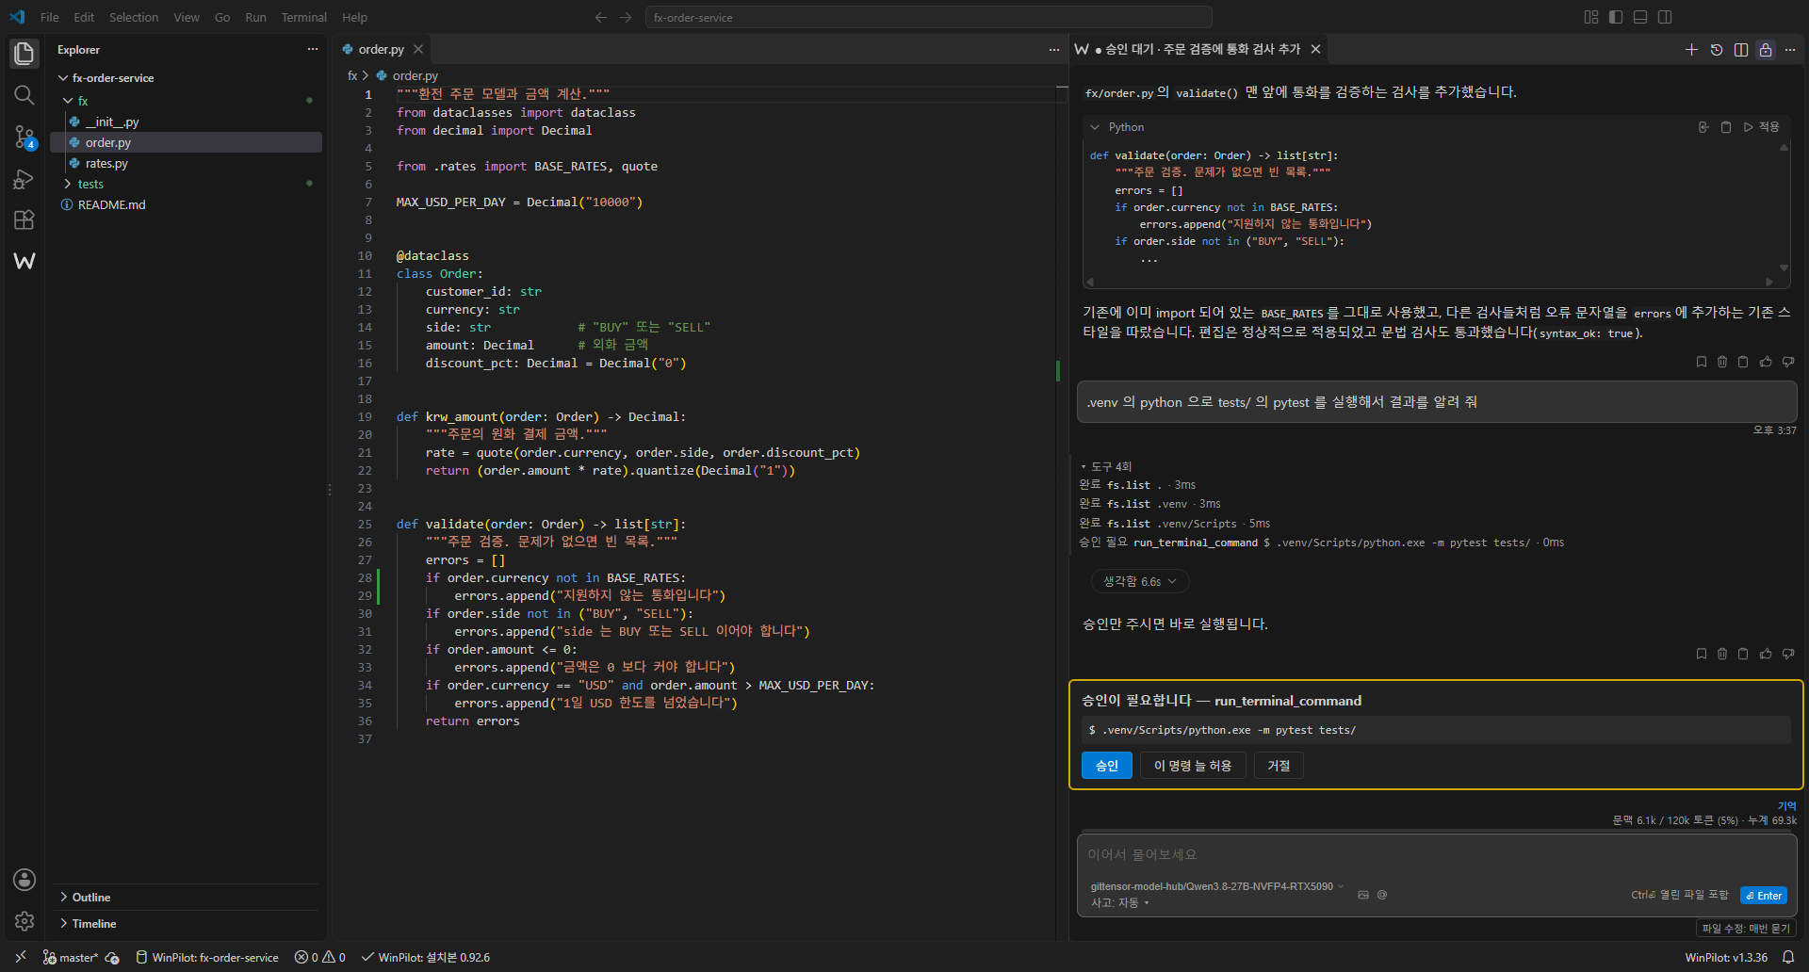The width and height of the screenshot is (1809, 972).
Task: Toggle Secondary Side Bar visibility
Action: [1665, 17]
